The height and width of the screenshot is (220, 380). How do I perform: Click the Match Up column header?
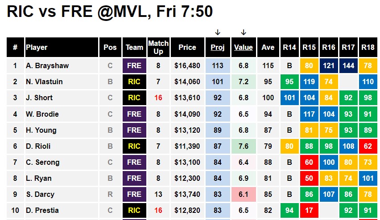pyautogui.click(x=158, y=47)
